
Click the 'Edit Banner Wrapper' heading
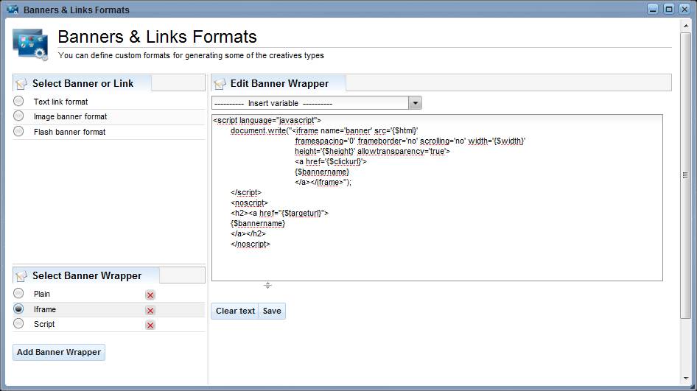[x=279, y=83]
